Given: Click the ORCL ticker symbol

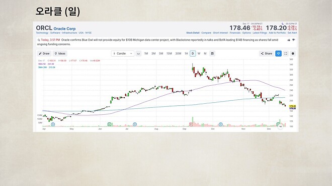Looking at the screenshot, I should pos(44,28).
